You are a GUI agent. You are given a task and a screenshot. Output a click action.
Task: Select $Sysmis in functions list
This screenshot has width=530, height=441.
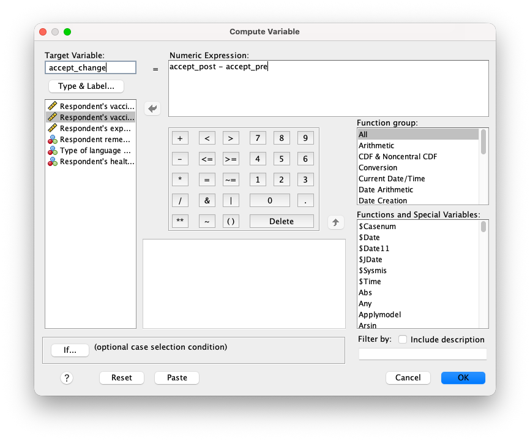click(x=418, y=271)
